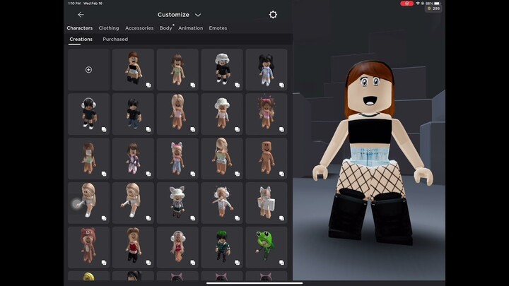
Task: Select blonde avatar with white sneakers, first column
Action: (88, 203)
